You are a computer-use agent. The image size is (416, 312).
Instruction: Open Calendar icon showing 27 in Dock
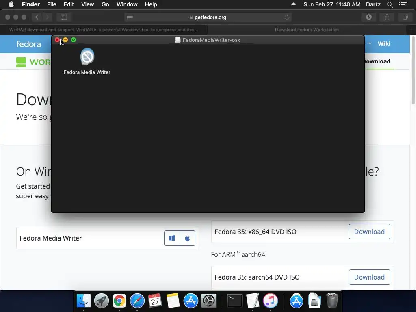155,301
